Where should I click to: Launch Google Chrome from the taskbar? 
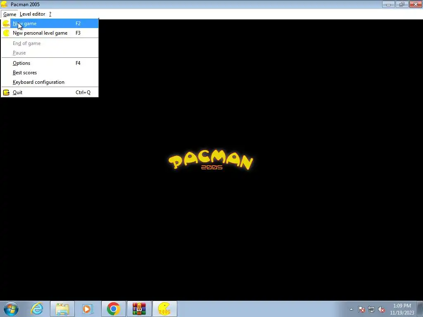113,309
